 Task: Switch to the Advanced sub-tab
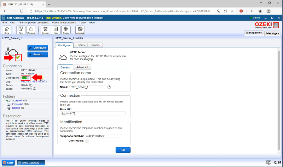[x=82, y=67]
